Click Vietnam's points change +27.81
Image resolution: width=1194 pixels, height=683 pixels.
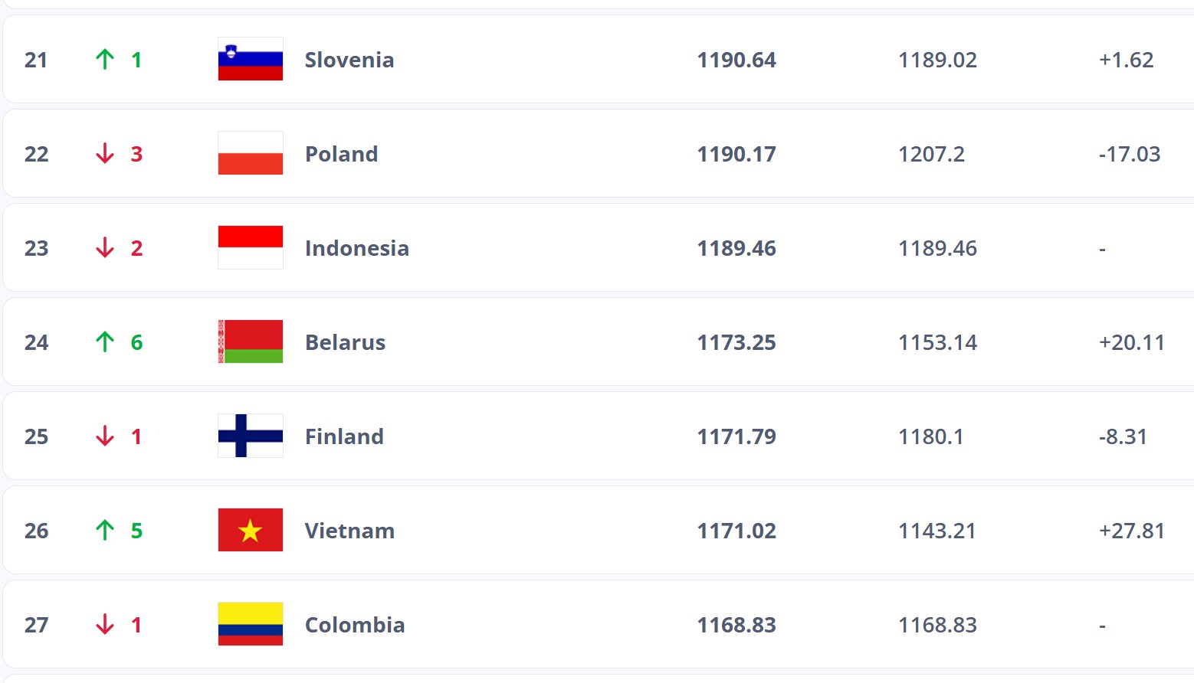(1132, 531)
